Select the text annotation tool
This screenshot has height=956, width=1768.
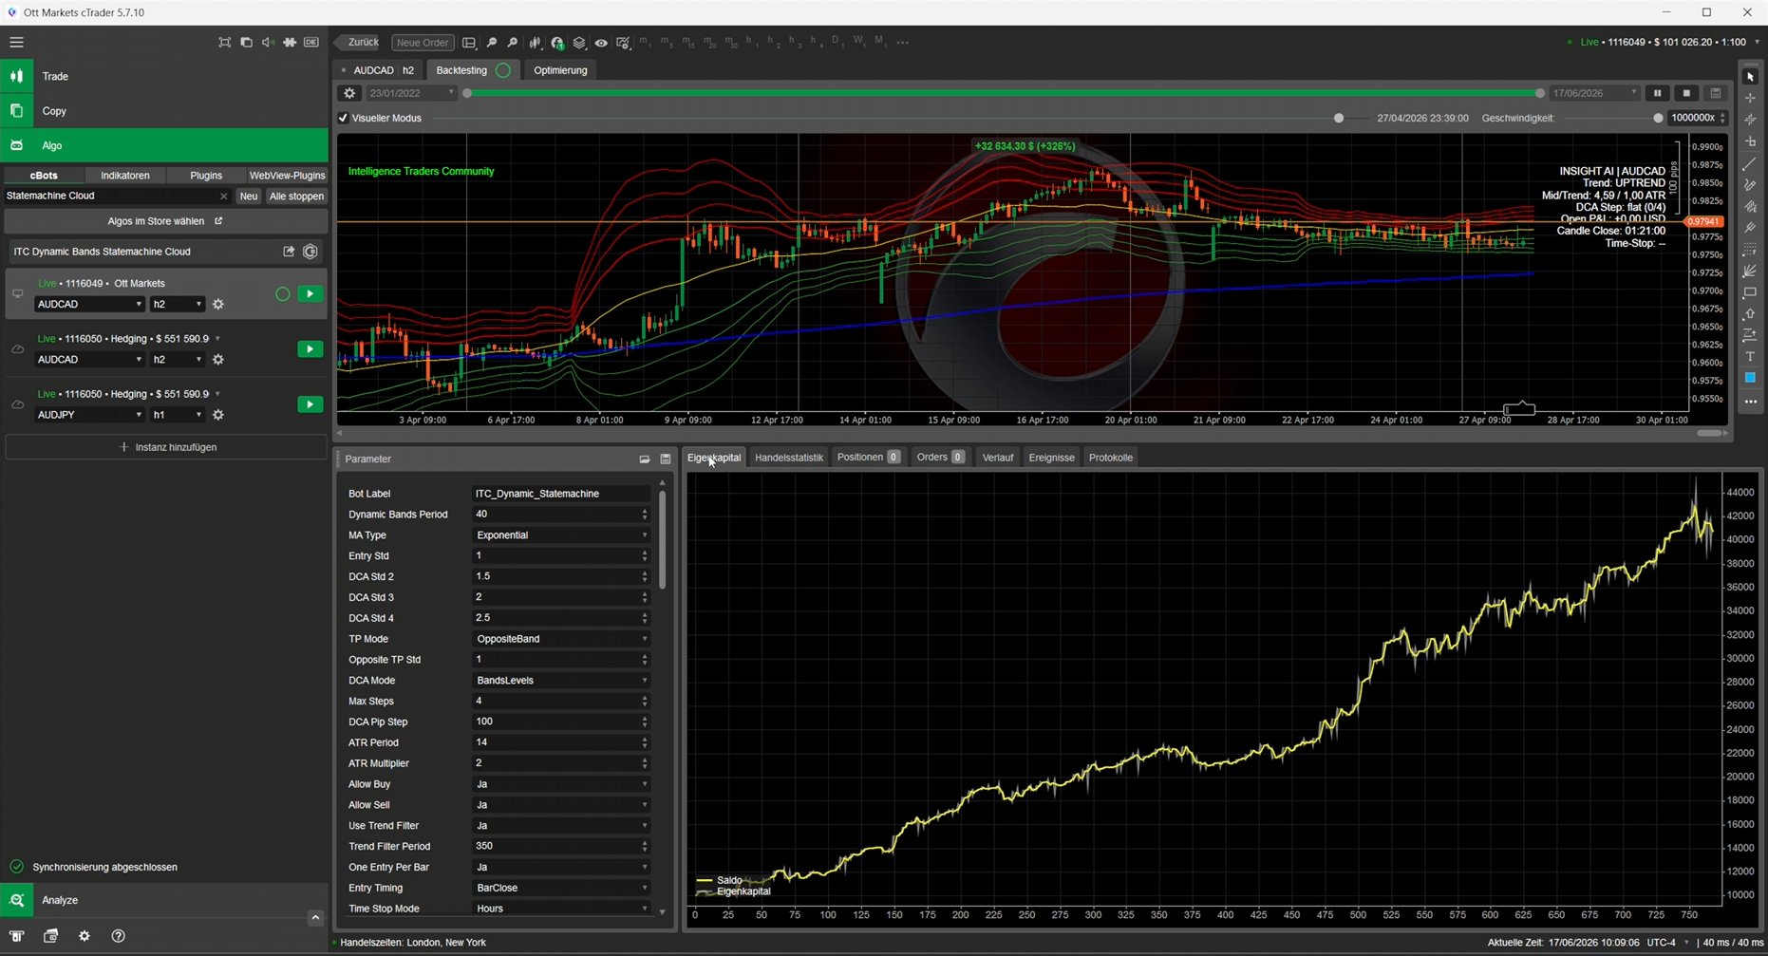(1750, 357)
